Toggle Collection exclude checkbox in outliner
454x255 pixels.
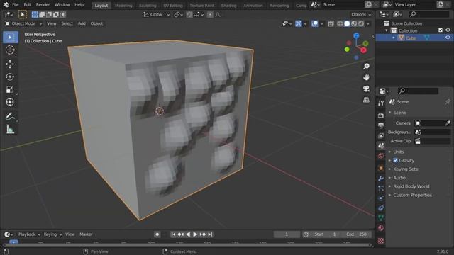tap(441, 30)
